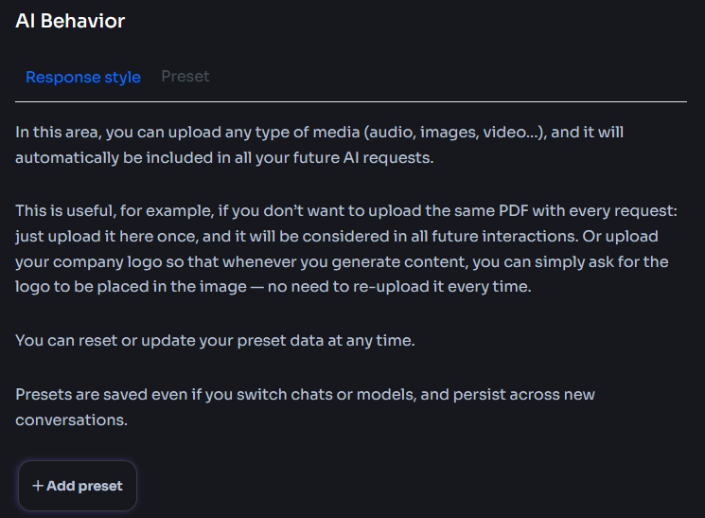Click the AI Behavior heading

(x=70, y=21)
